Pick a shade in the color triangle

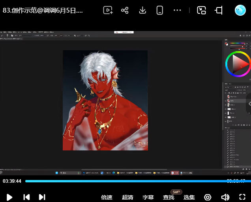click(x=239, y=64)
